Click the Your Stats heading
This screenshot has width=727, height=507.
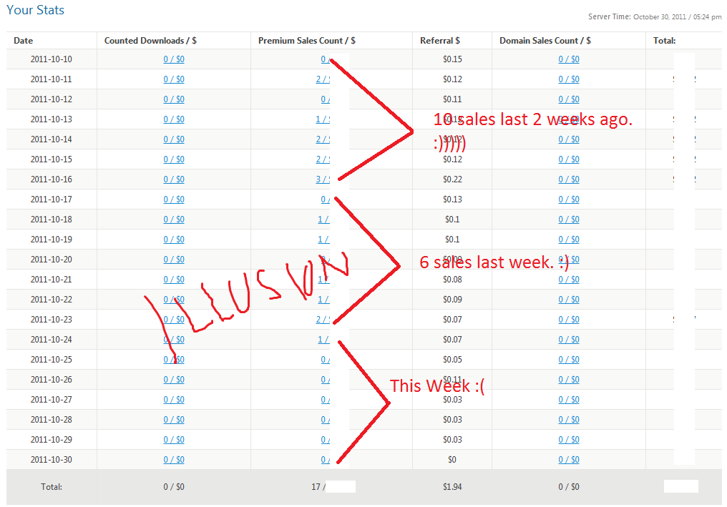[x=35, y=10]
